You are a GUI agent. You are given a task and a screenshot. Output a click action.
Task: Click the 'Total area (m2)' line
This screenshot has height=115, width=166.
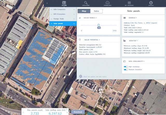coord(133,28)
